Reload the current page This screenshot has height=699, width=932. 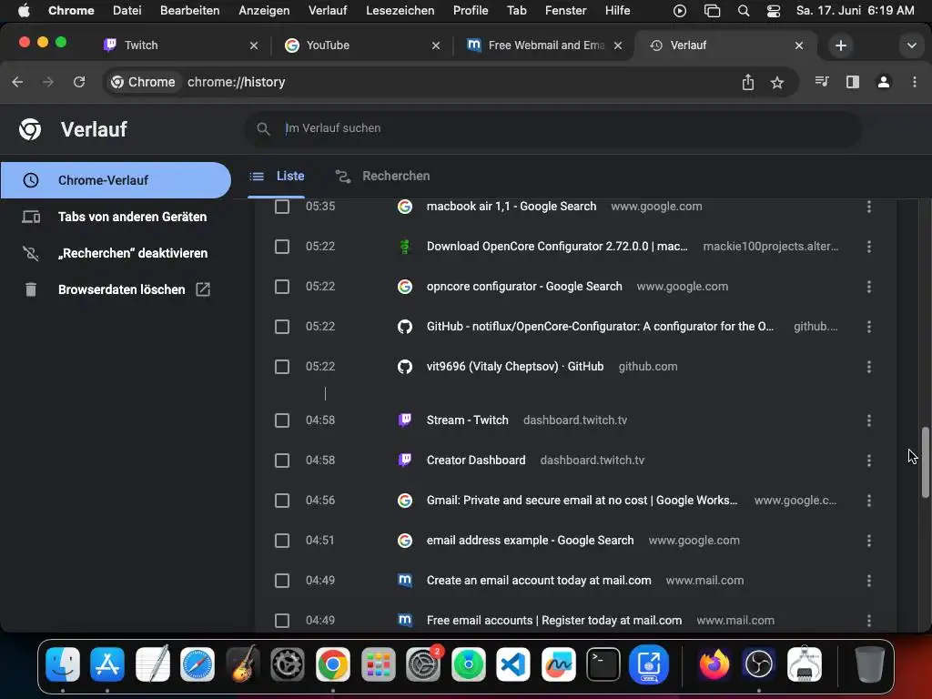[79, 82]
